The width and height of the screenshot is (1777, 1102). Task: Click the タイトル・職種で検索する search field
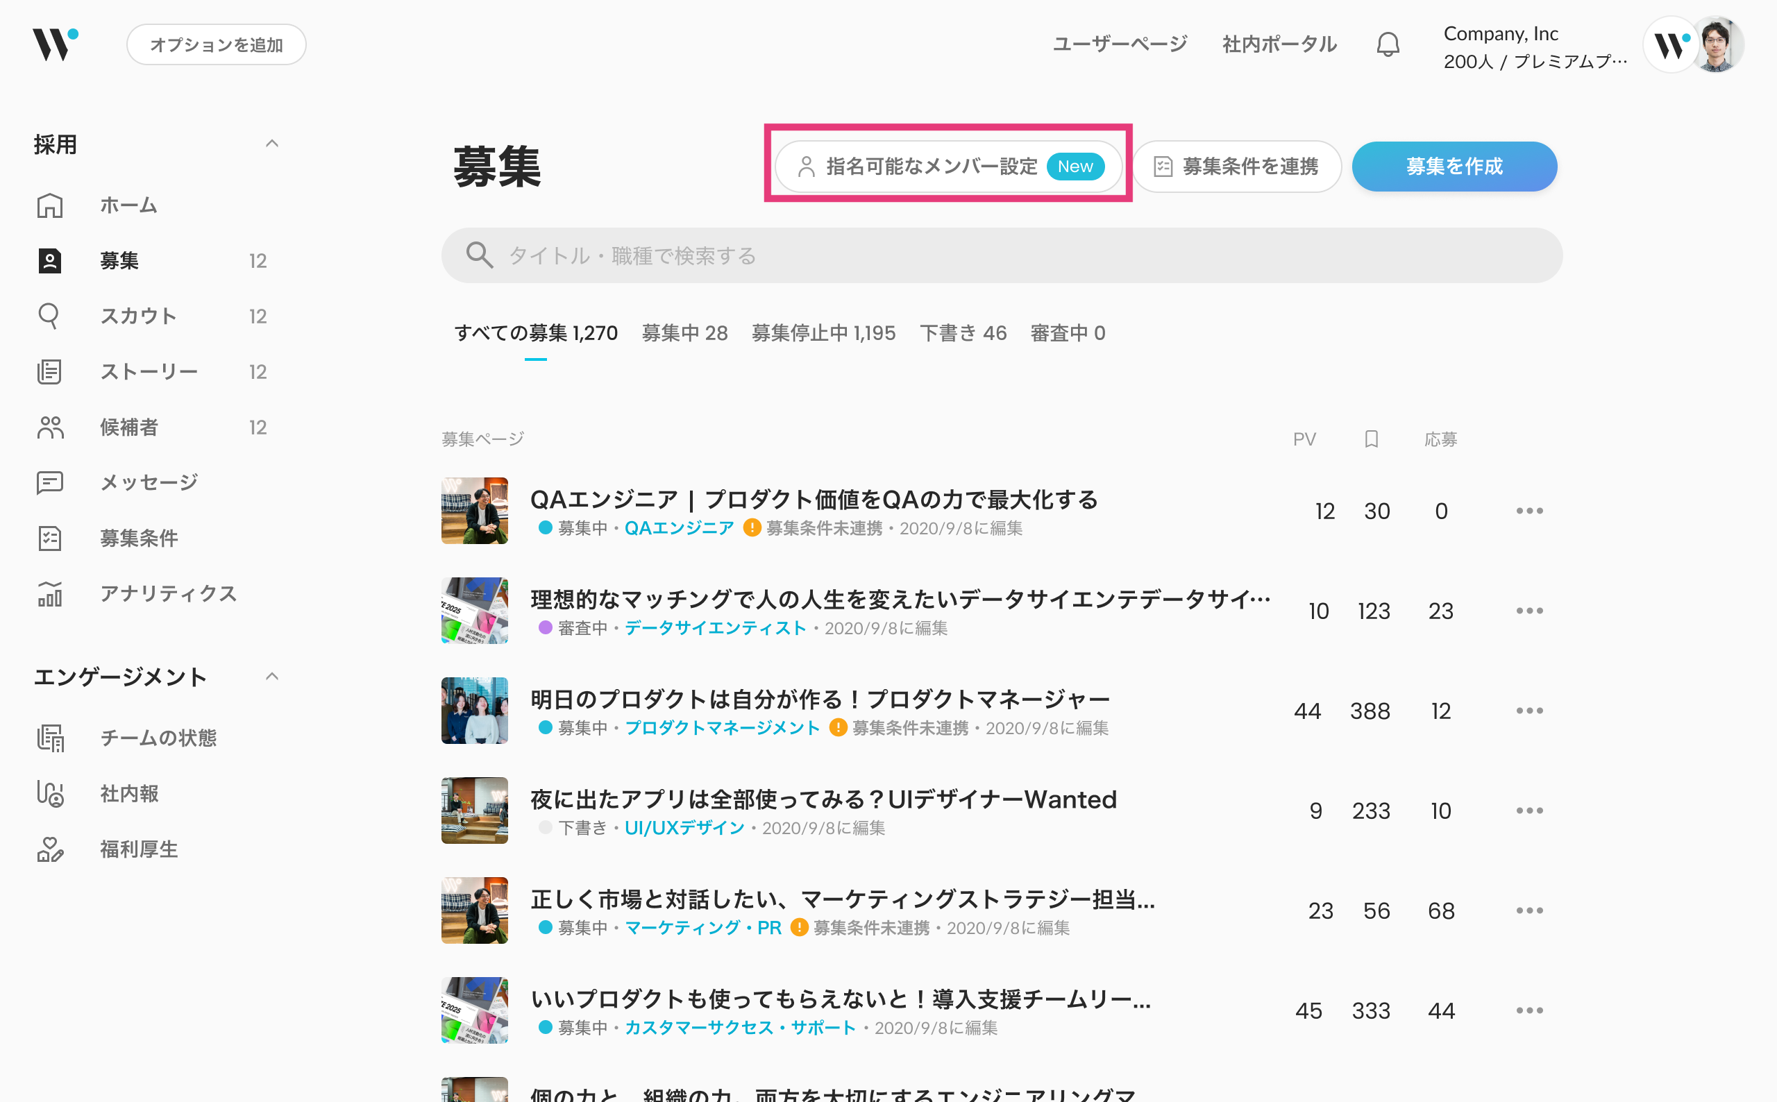(x=1001, y=256)
